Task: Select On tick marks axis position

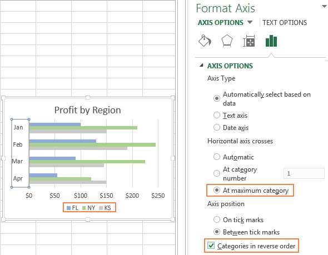Action: pos(217,219)
